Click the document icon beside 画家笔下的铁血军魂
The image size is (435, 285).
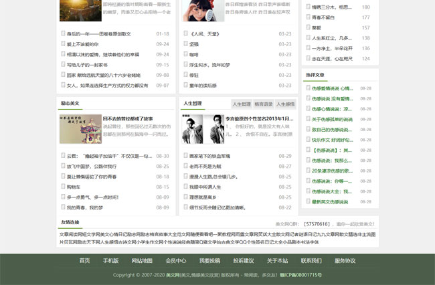pyautogui.click(x=185, y=155)
